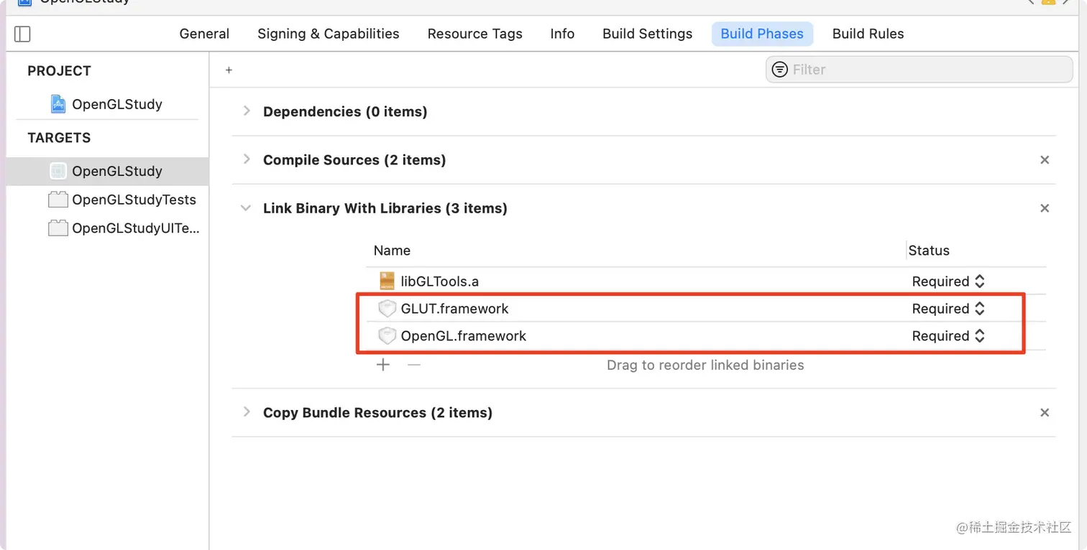Click the libGLTools.a archive icon
The width and height of the screenshot is (1087, 550).
pyautogui.click(x=387, y=281)
